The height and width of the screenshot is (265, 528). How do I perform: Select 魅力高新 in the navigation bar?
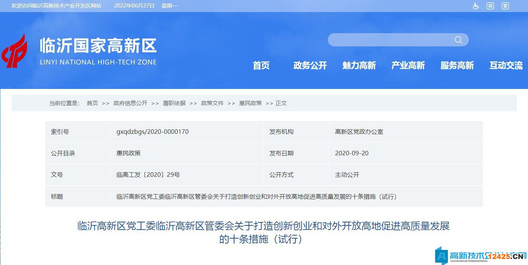click(x=359, y=65)
